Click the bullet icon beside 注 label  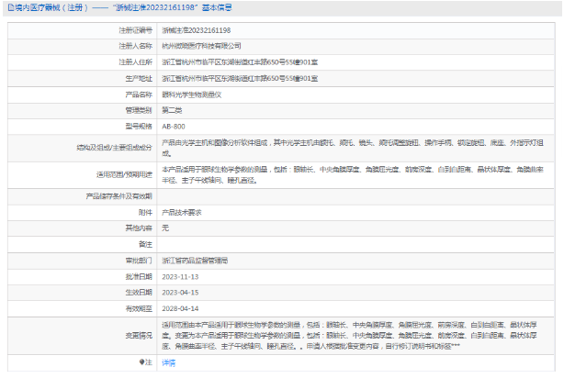point(141,362)
